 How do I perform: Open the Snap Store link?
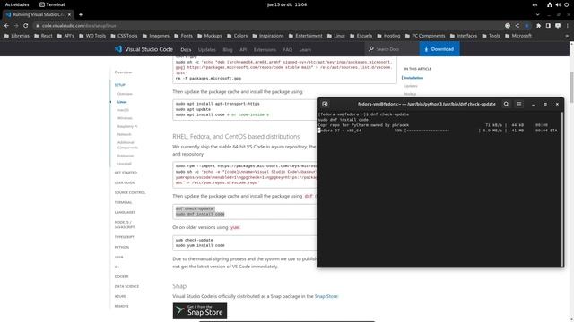(x=326, y=296)
